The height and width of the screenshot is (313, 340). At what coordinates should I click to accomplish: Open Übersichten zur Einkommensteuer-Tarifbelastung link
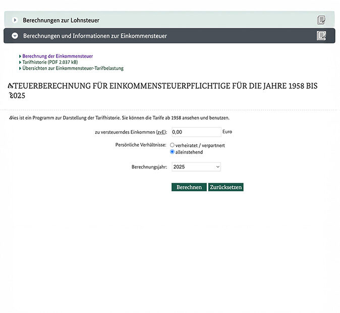(73, 68)
